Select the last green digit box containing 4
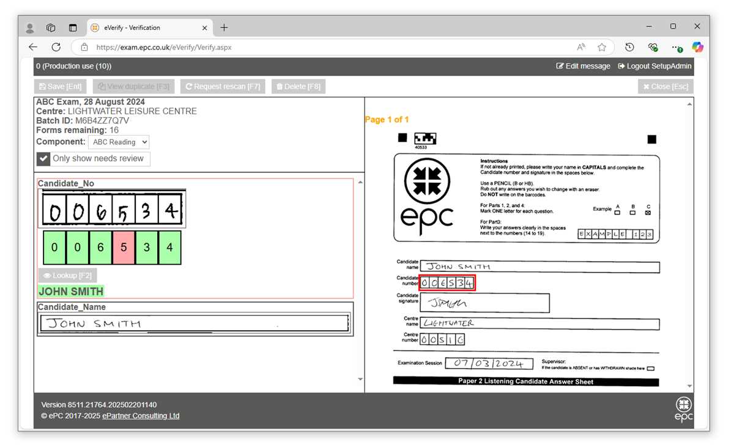Screen dimensions: 734x445 [x=169, y=248]
